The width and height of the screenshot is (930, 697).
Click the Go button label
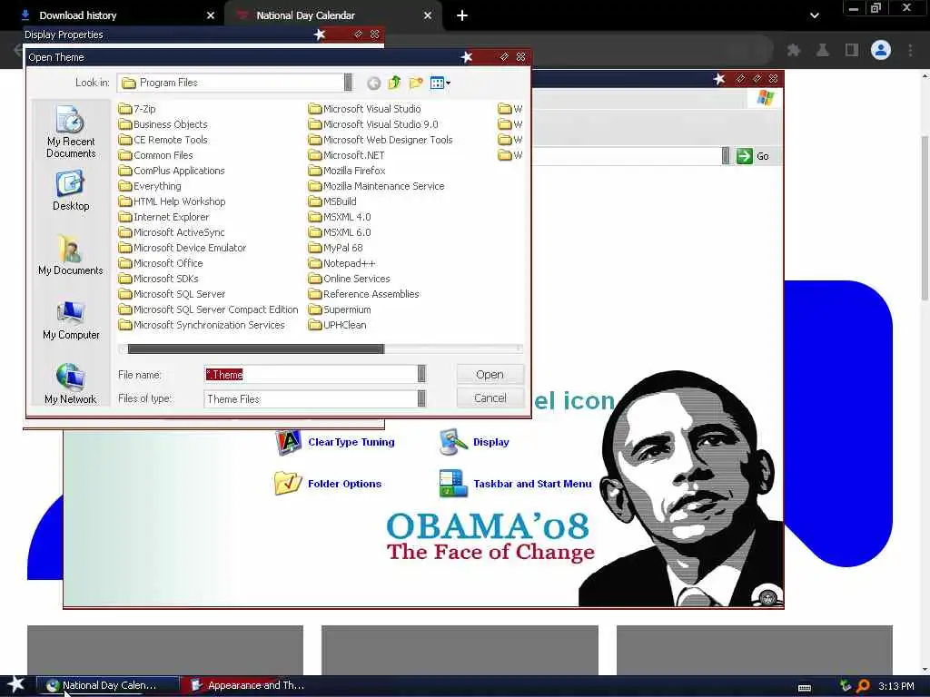pos(763,156)
